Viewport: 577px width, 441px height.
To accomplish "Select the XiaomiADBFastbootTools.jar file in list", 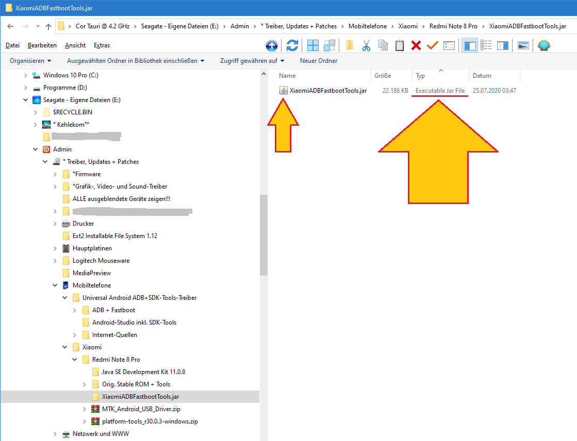I will (x=328, y=91).
